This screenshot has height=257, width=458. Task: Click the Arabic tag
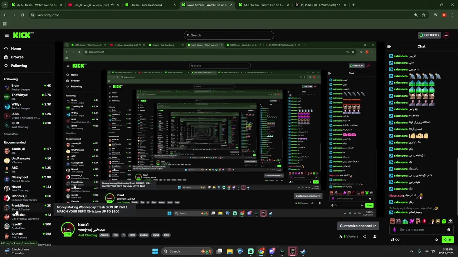(104, 235)
